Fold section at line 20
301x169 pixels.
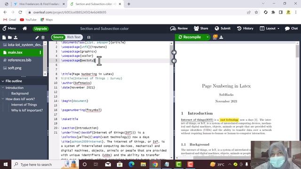[x=59, y=128]
